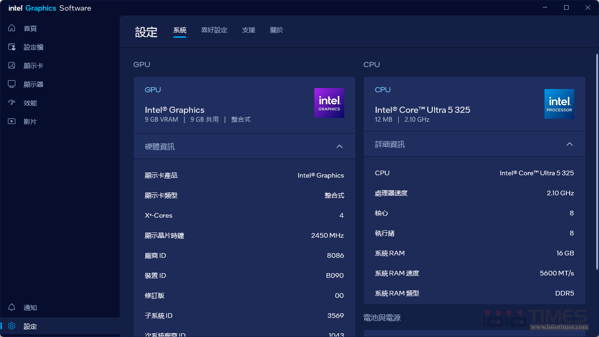Open the Preferences (喜好設定) tab
599x337 pixels.
(214, 30)
